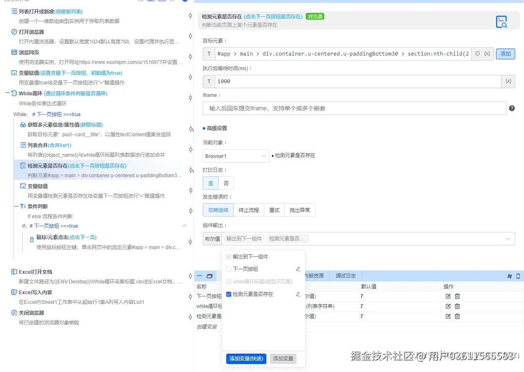Viewport: 524px width, 372px height.
Task: Click the blue element-detection magnifier icon at top right
Action: coord(501,22)
